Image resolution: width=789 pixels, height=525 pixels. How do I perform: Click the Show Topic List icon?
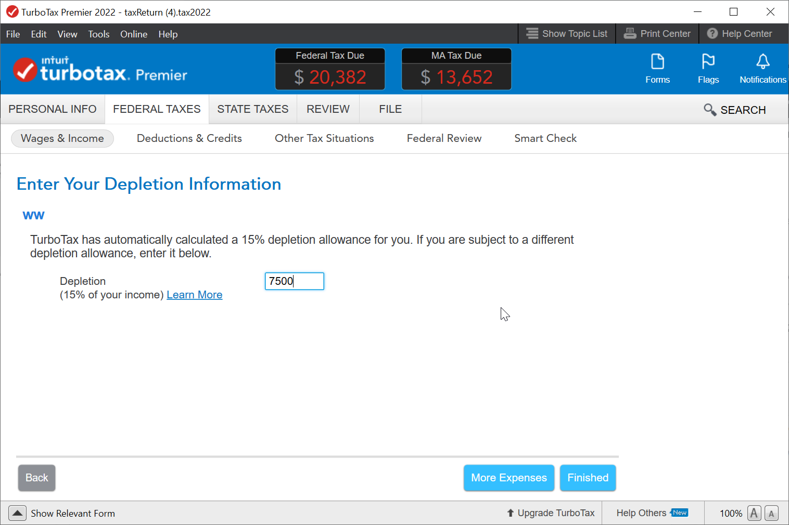click(532, 33)
